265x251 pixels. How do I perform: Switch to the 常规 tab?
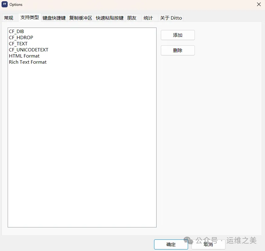point(9,18)
